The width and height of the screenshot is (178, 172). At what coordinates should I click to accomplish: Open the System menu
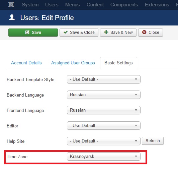tap(30, 5)
